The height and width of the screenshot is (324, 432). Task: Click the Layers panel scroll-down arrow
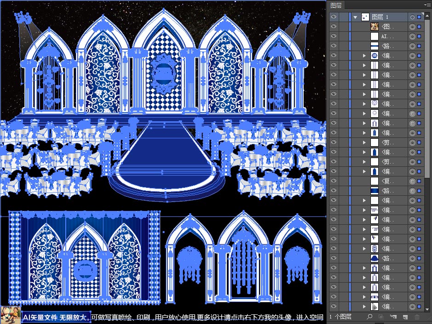coord(427,308)
